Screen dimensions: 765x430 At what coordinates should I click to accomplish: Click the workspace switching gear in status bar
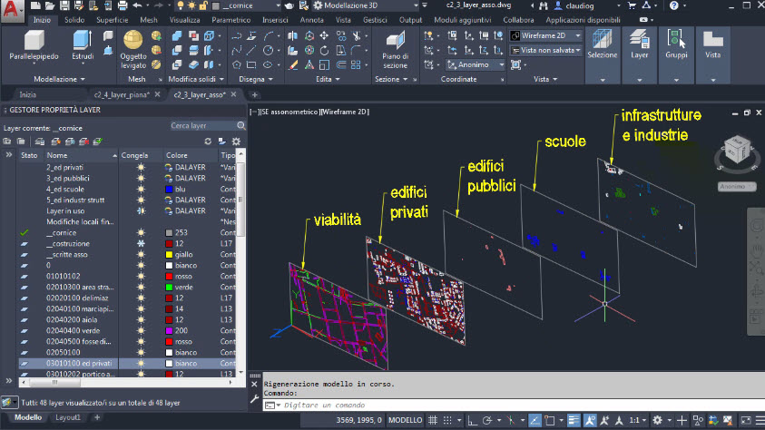[x=657, y=420]
